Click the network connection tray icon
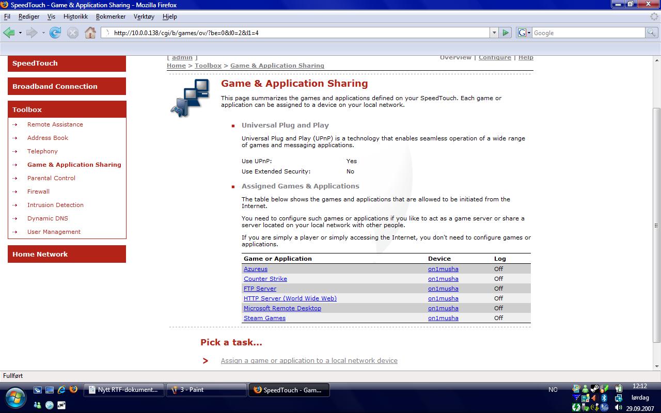 pyautogui.click(x=619, y=398)
